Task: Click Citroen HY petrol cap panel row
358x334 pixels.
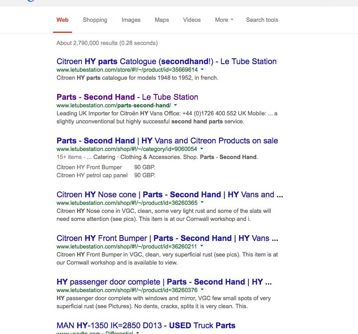Action: click(x=106, y=175)
